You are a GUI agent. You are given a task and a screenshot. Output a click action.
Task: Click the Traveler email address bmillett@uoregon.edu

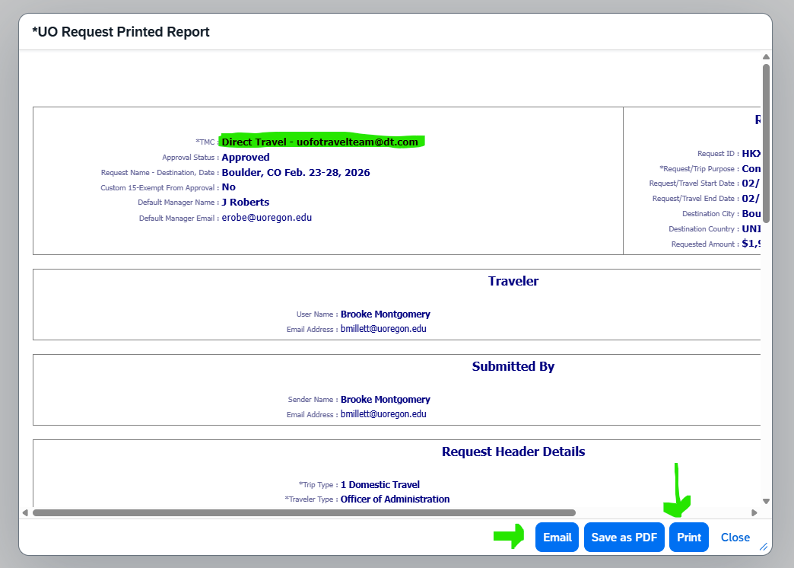tap(383, 329)
